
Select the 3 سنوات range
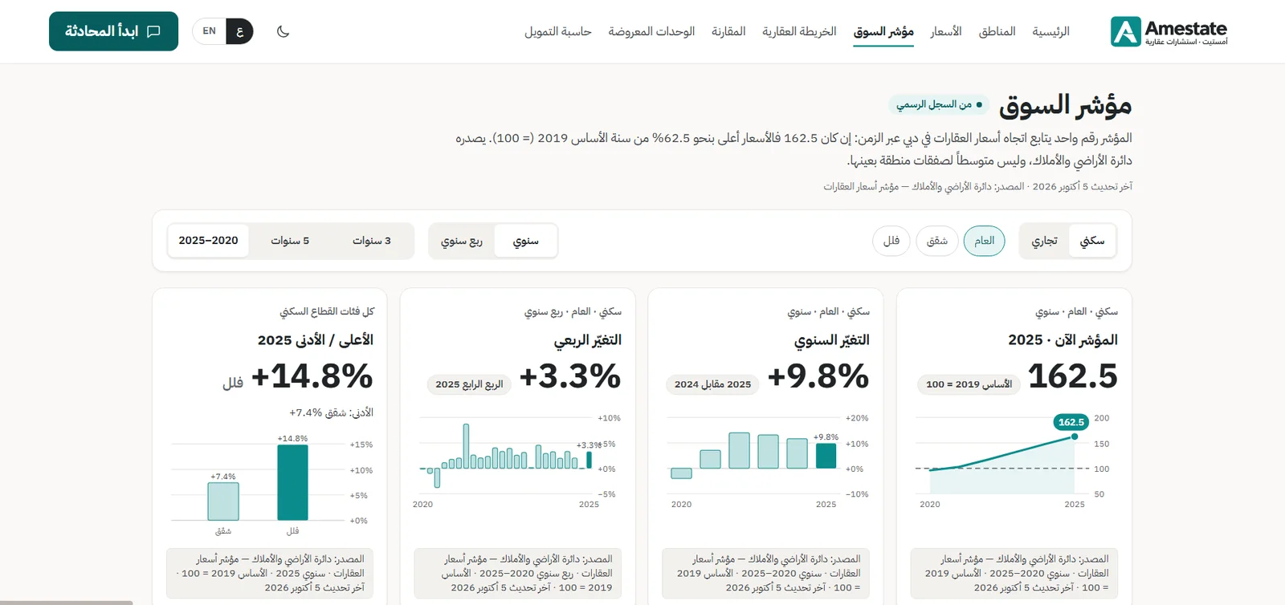click(372, 241)
